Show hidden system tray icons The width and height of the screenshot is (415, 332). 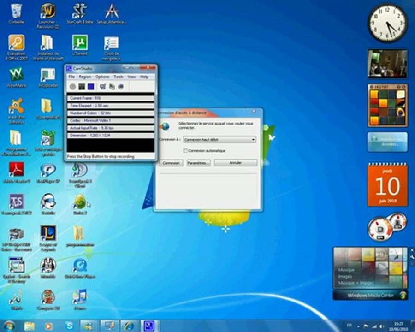point(358,326)
